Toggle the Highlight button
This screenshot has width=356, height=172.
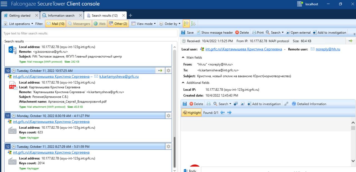pyautogui.click(x=192, y=113)
